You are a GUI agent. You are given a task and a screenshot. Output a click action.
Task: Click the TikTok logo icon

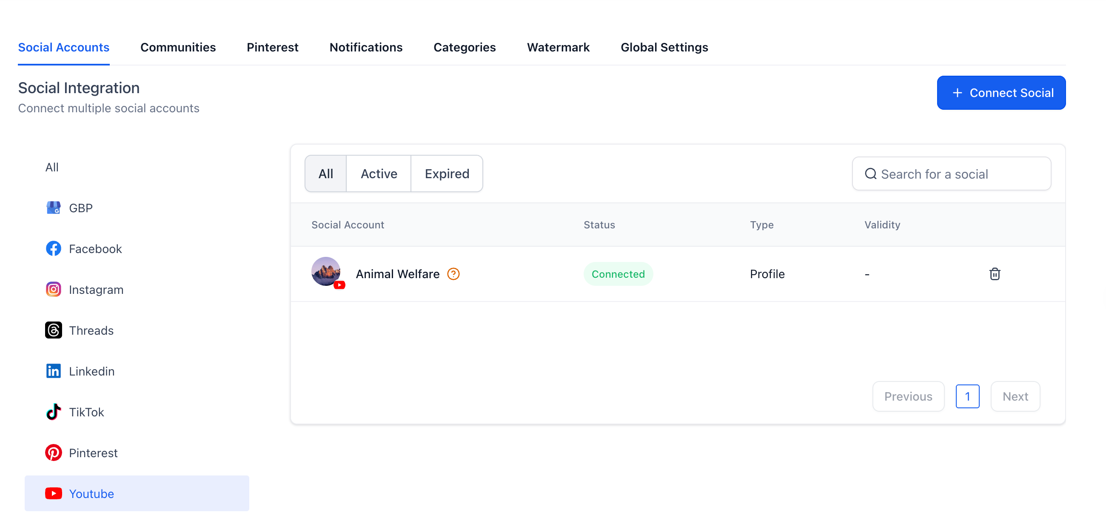53,412
